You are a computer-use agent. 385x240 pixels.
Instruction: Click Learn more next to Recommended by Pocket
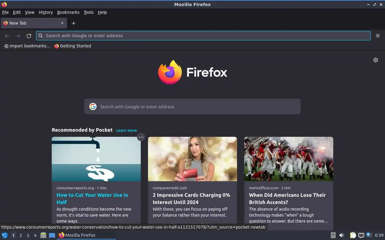(127, 130)
